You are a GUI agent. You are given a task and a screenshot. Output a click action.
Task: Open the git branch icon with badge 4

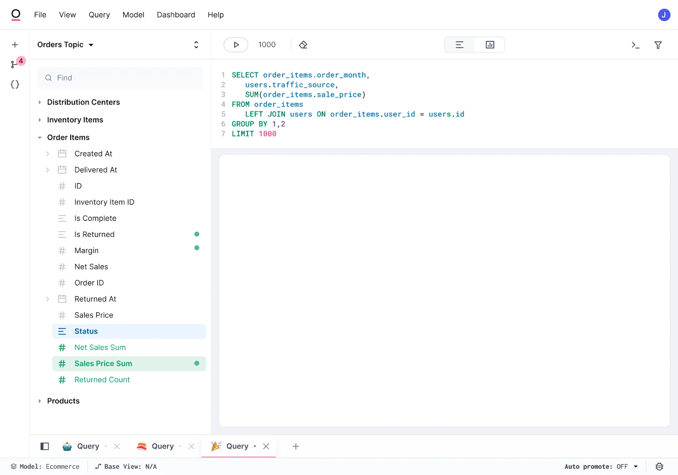[15, 64]
